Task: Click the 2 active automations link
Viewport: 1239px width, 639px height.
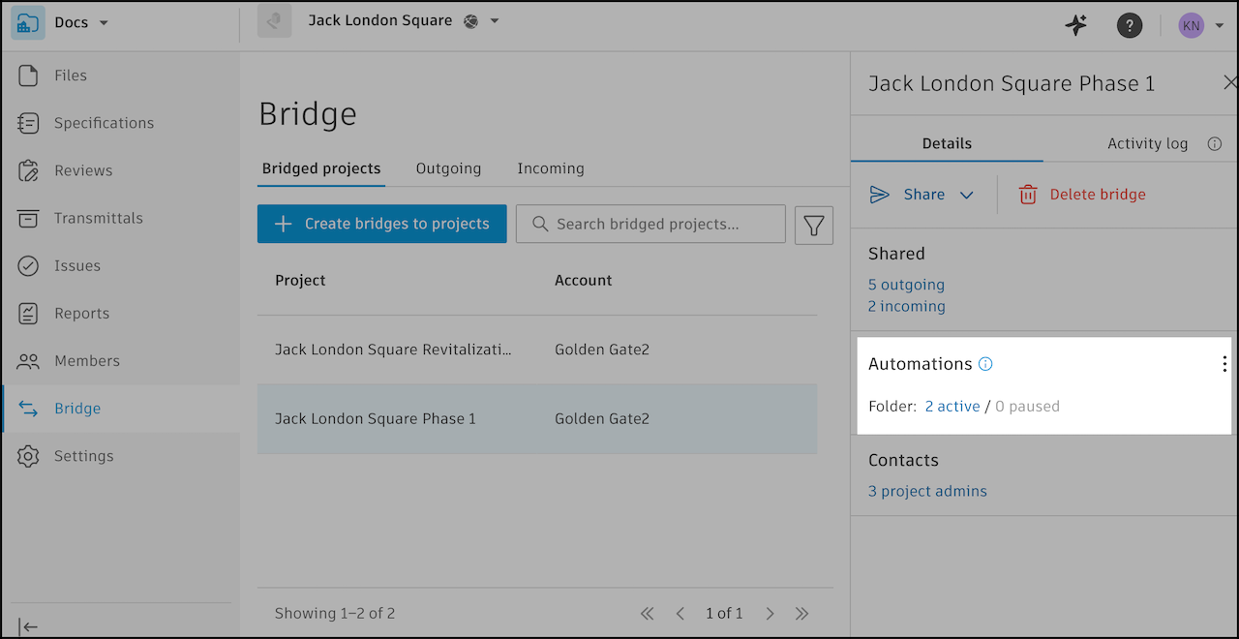Action: (952, 407)
